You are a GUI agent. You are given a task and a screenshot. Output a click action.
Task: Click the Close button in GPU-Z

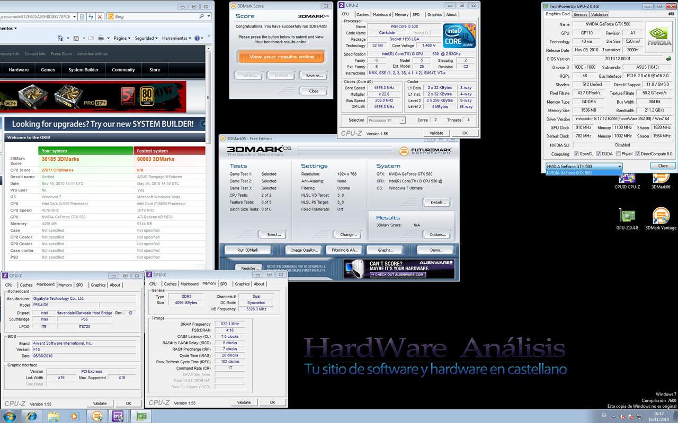(x=663, y=165)
